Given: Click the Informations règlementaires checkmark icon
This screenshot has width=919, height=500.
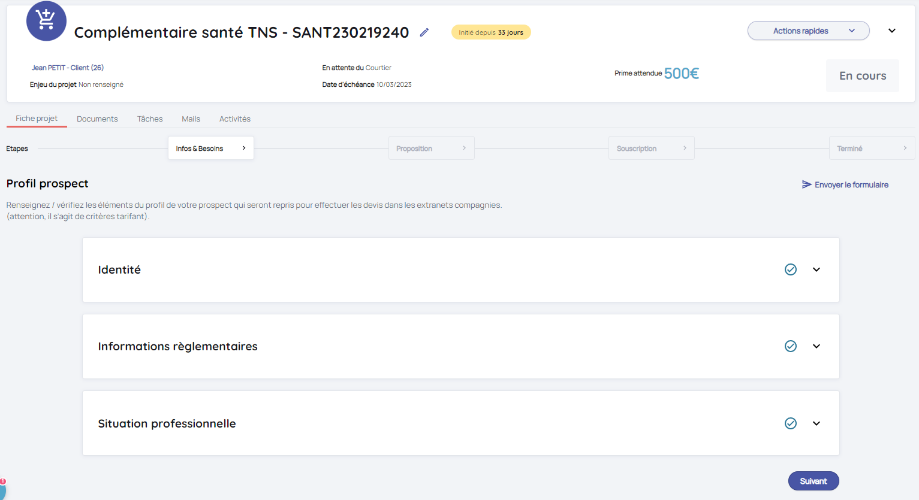Looking at the screenshot, I should 791,346.
